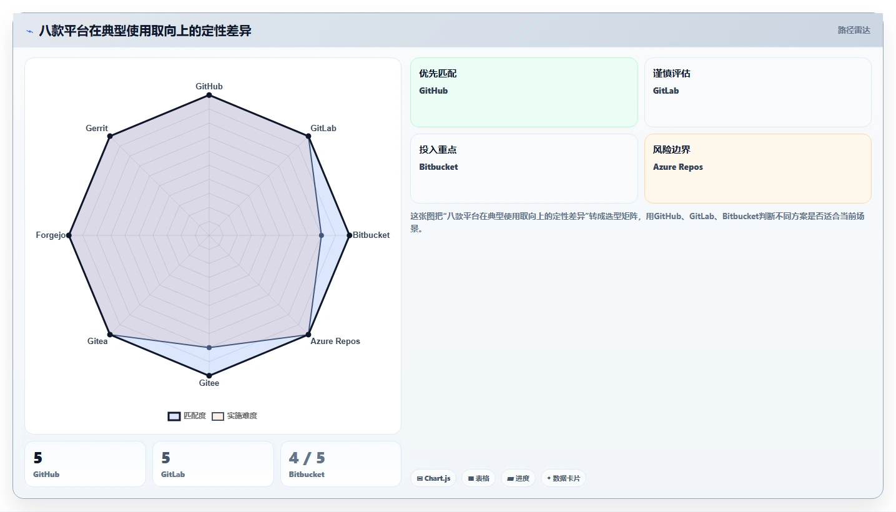Image resolution: width=896 pixels, height=512 pixels.
Task: Select the Gerrit vertex data point on the radar
Action: click(x=110, y=136)
